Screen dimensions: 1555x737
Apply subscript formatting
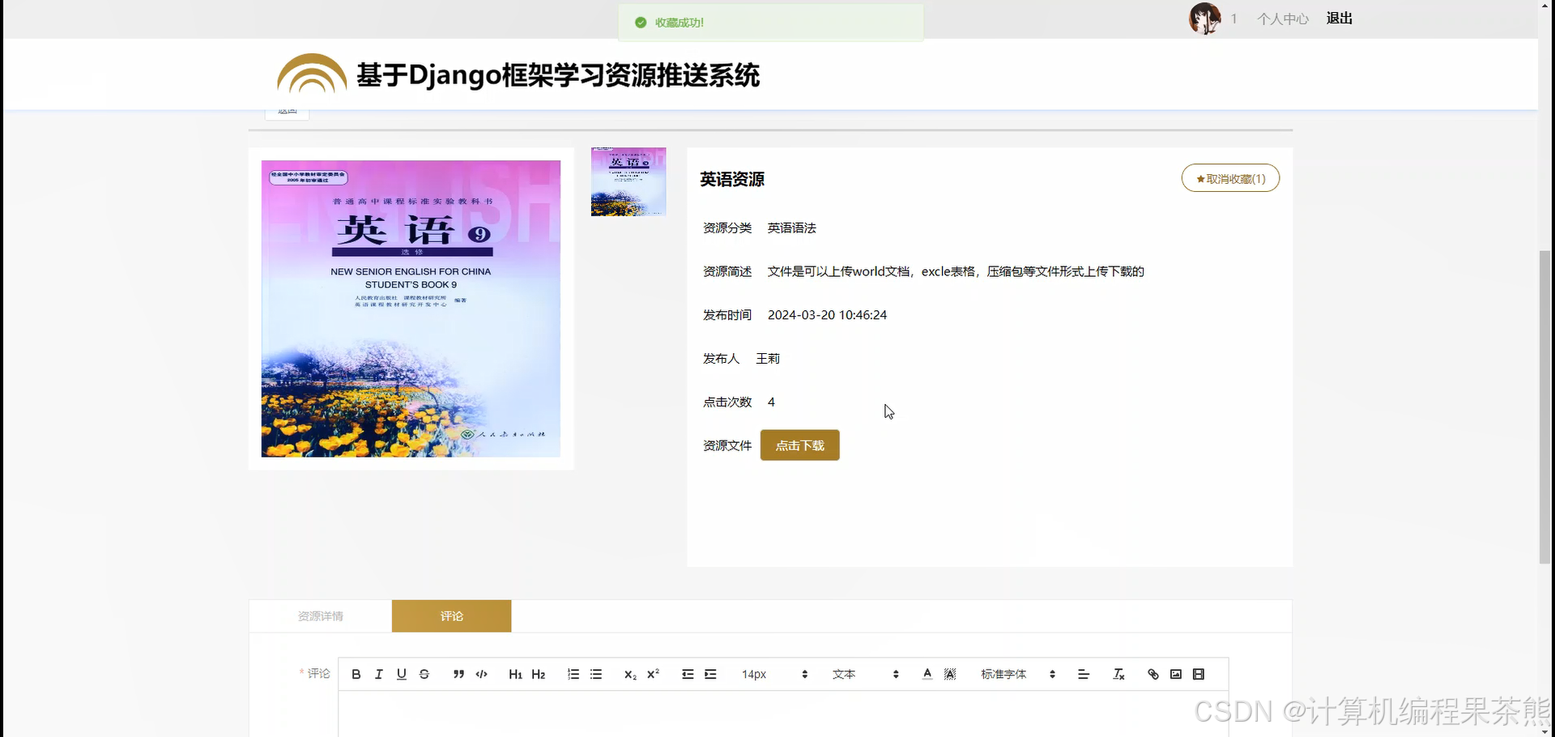pos(630,674)
